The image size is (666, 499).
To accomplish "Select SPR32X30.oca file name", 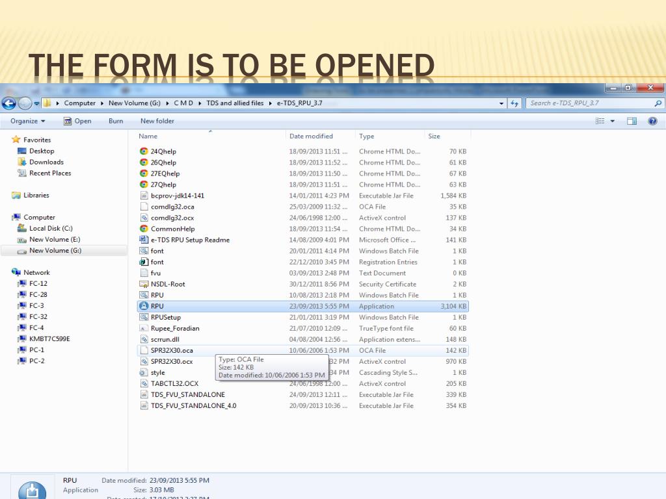I will tap(172, 350).
